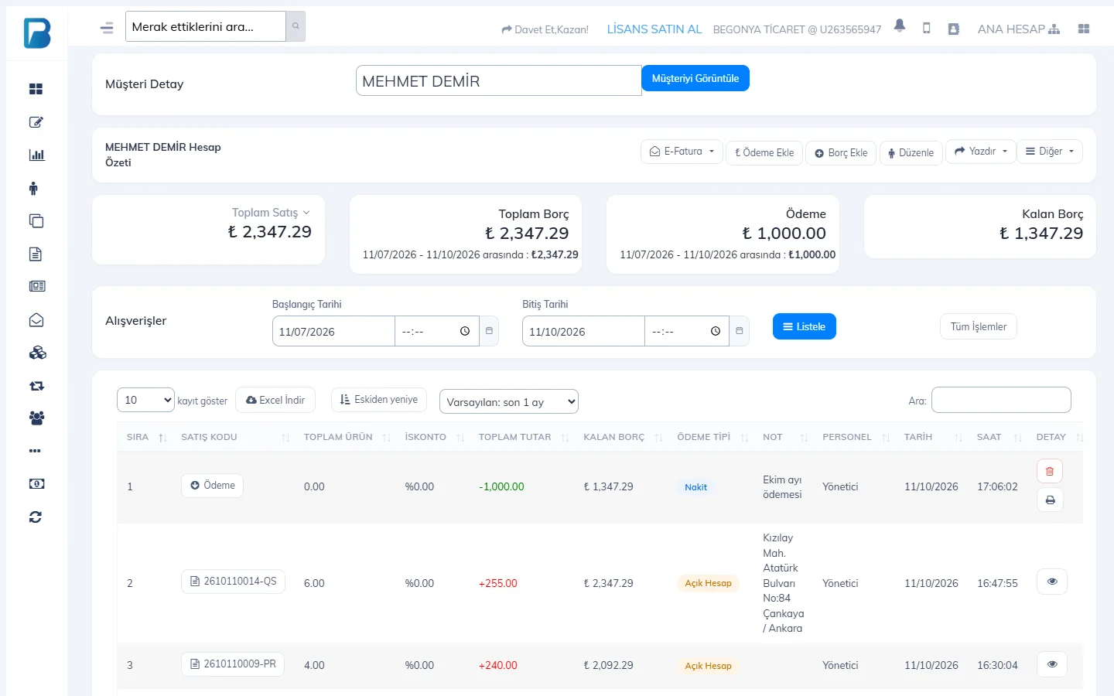The width and height of the screenshot is (1114, 696).
Task: Open the bar chart reports icon in sidebar
Action: [x=36, y=155]
